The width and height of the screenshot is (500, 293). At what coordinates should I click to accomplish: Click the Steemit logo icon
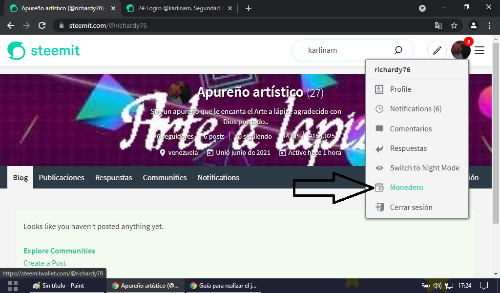click(16, 50)
